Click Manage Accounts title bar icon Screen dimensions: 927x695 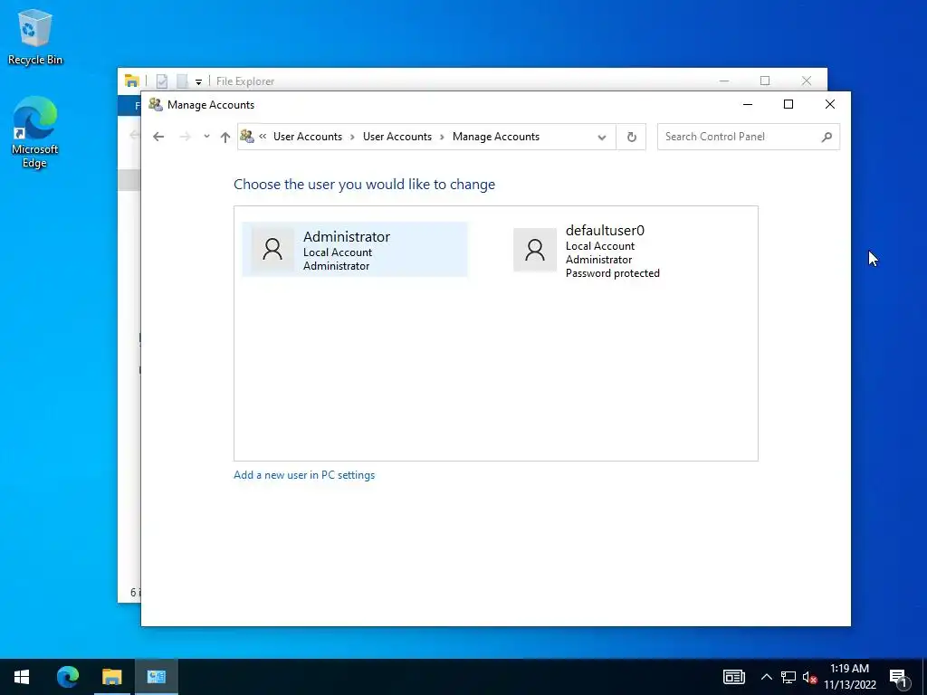point(156,105)
